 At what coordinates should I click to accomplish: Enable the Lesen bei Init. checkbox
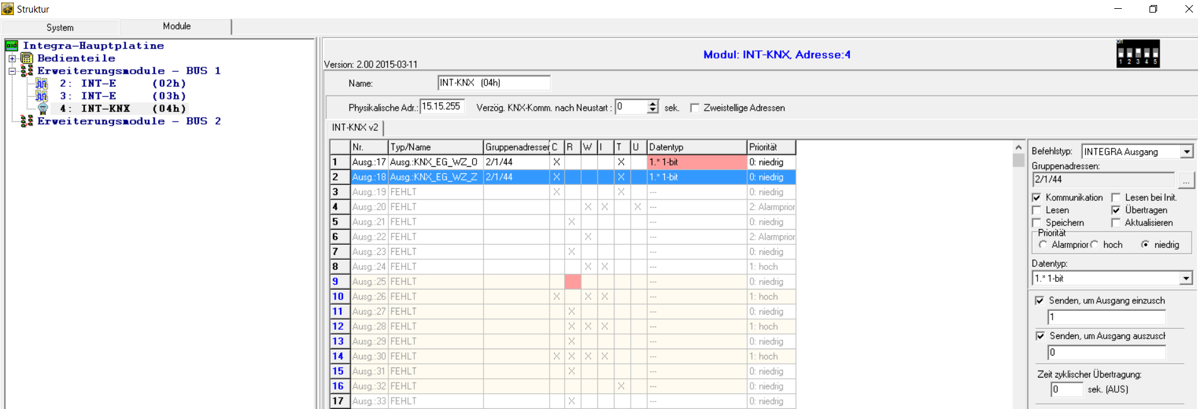[1116, 198]
